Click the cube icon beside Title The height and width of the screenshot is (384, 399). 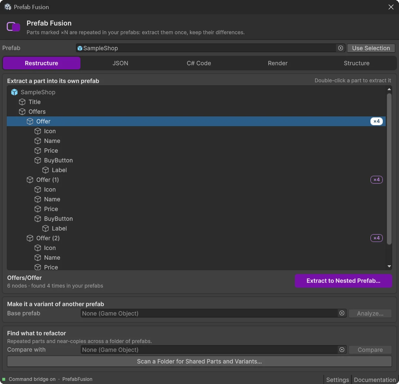[x=22, y=102]
